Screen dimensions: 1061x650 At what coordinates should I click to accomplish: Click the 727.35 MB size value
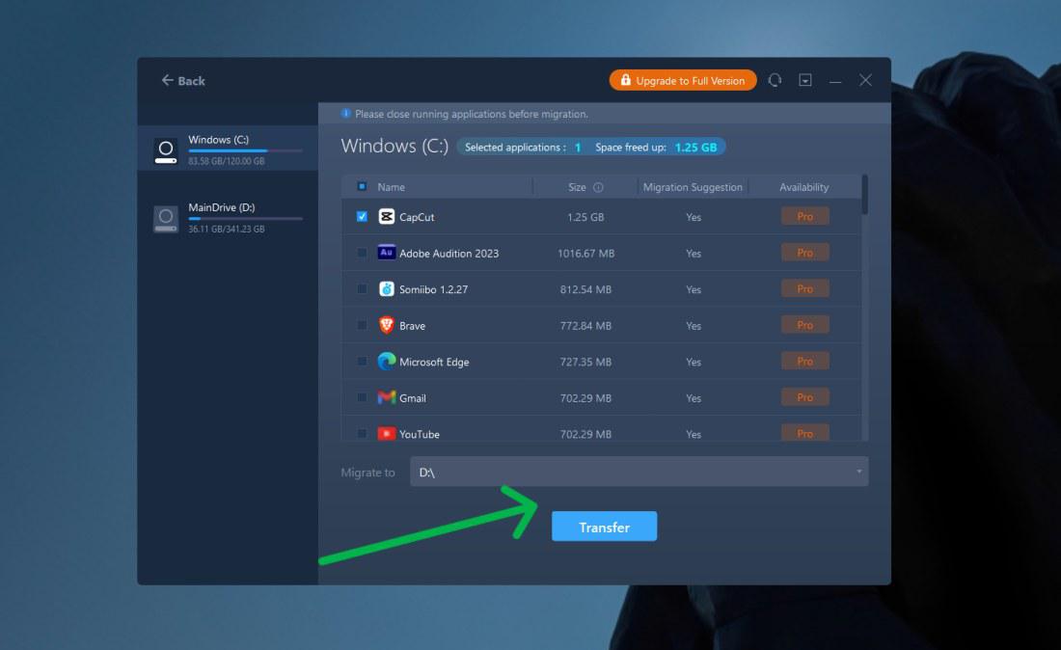[x=586, y=362]
